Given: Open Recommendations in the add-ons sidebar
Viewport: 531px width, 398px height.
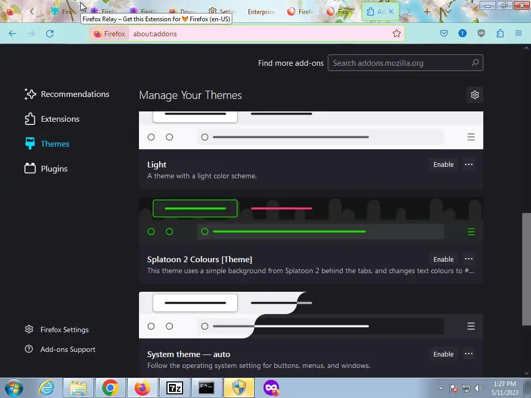Looking at the screenshot, I should pyautogui.click(x=67, y=94).
